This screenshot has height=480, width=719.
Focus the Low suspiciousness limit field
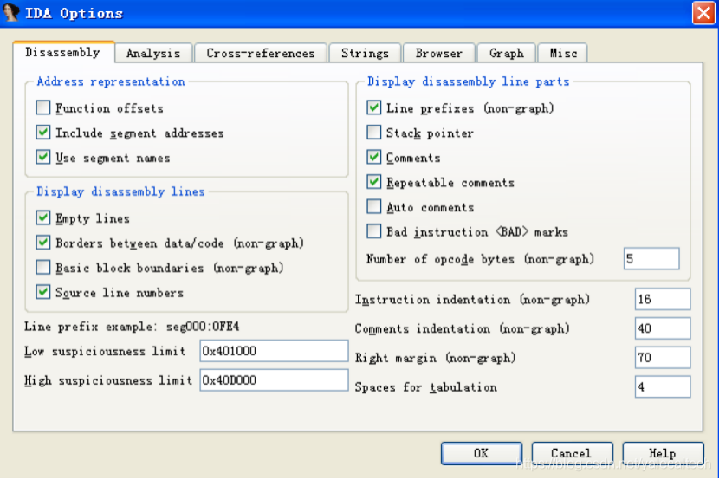coord(274,351)
